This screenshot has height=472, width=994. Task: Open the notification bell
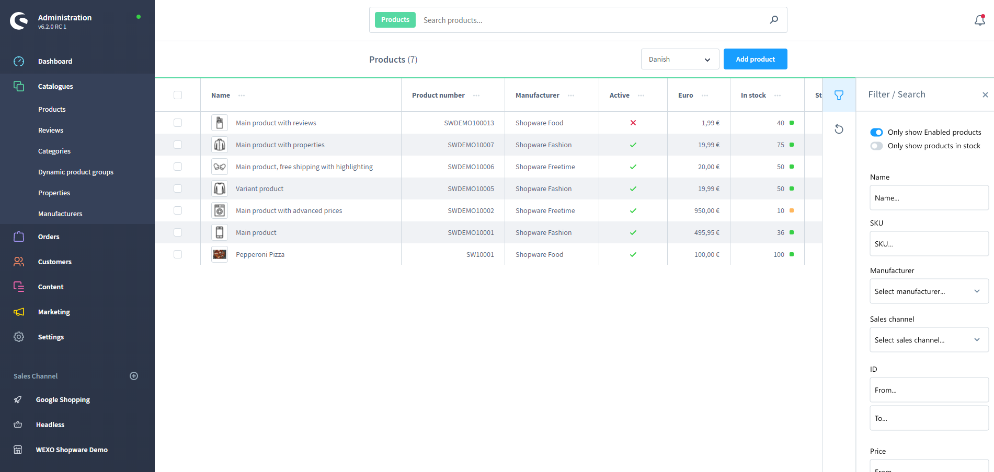[979, 20]
